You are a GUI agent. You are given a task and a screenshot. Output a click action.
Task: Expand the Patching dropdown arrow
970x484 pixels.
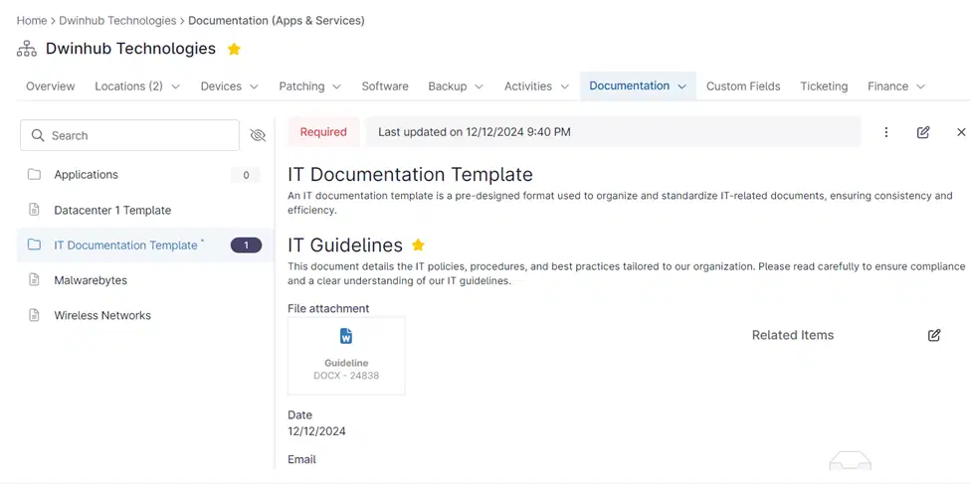coord(336,86)
